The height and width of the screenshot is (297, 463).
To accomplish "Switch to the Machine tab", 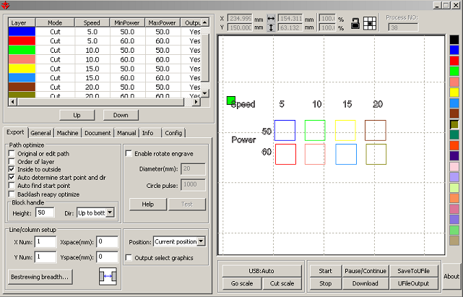I will tap(68, 133).
